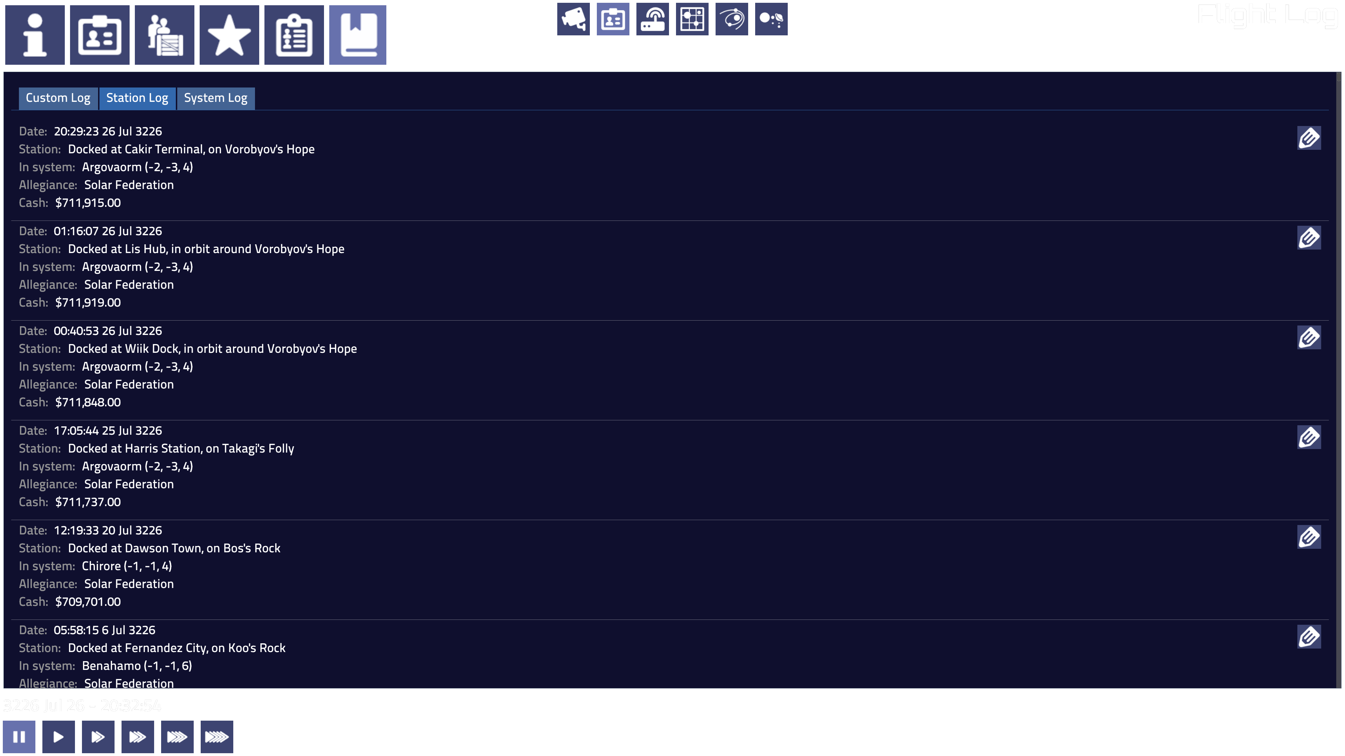Select the maximum time acceleration
Viewport: 1345px width, 756px height.
click(217, 737)
